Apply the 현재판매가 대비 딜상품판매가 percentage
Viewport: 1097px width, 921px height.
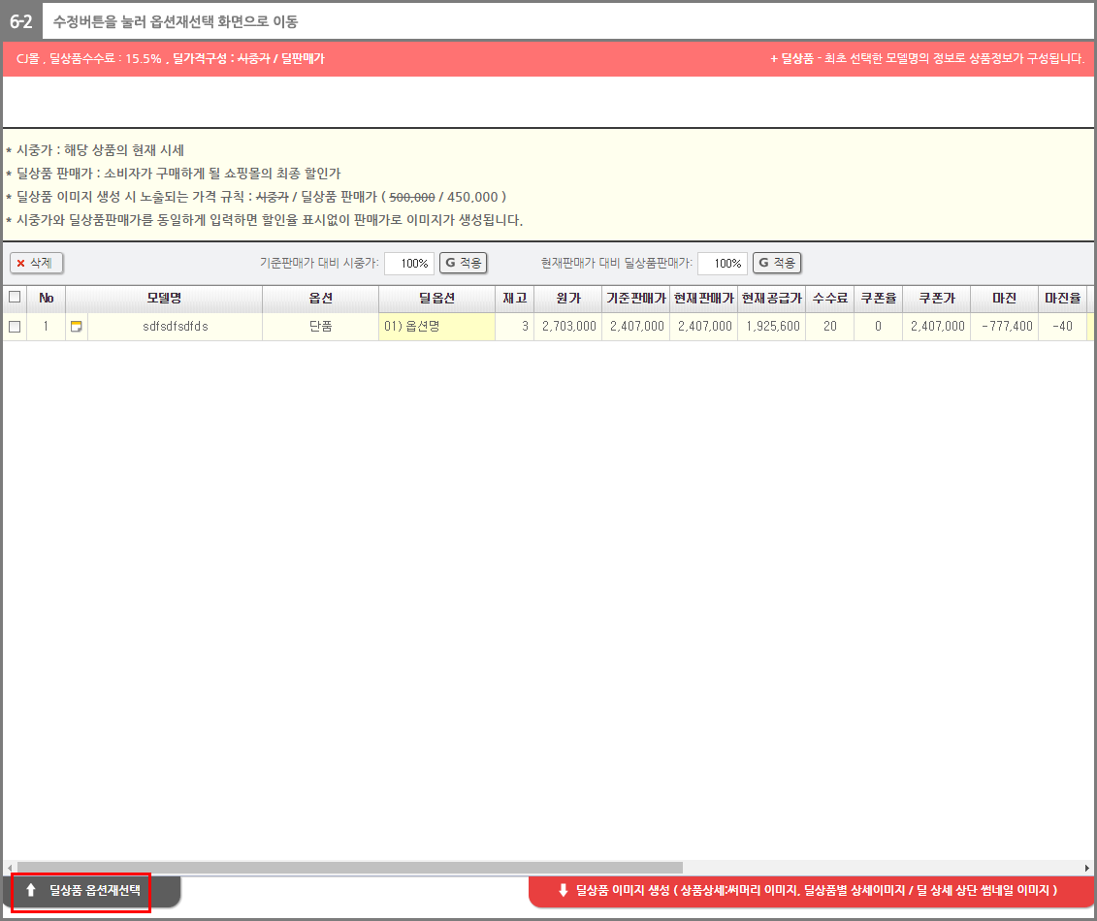[x=777, y=263]
